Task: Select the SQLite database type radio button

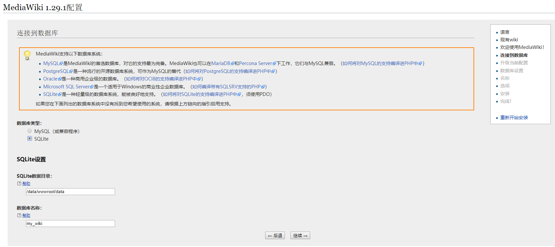Action: pyautogui.click(x=30, y=139)
